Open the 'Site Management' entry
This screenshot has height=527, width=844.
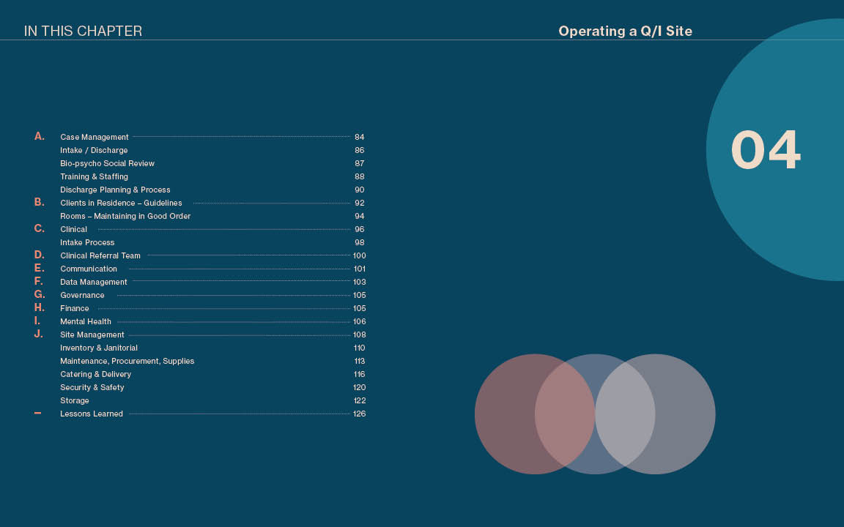(x=92, y=334)
